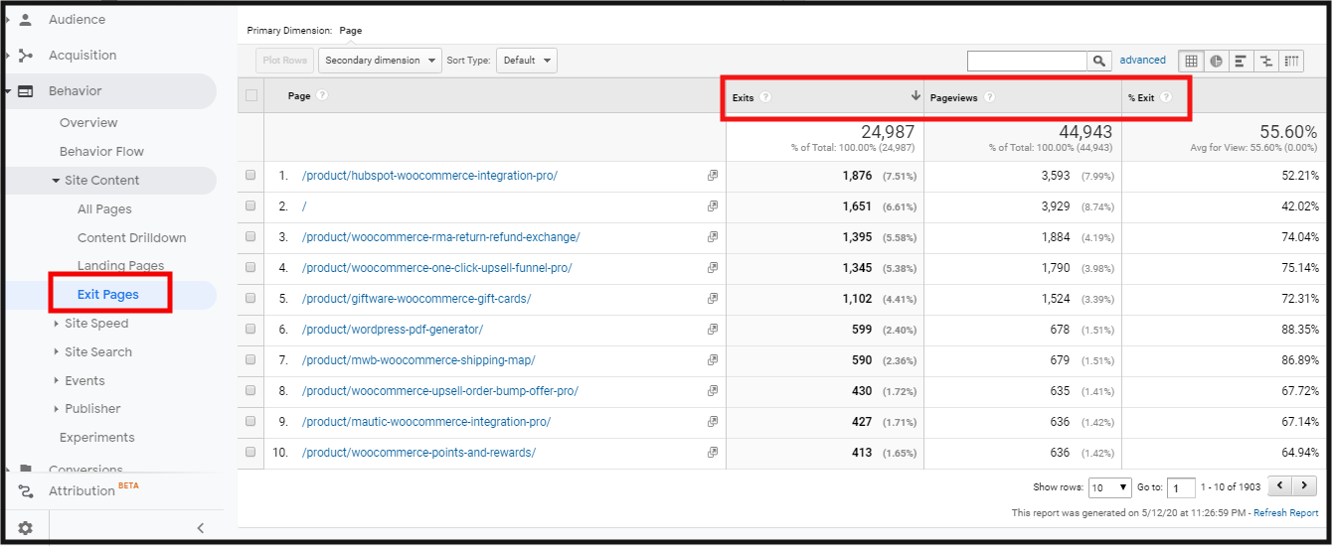Click the table search input field
This screenshot has height=546, width=1332.
pos(1026,61)
